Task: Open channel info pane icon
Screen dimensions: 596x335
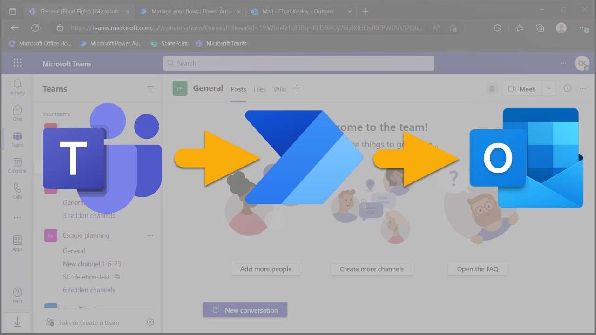Action: (568, 88)
